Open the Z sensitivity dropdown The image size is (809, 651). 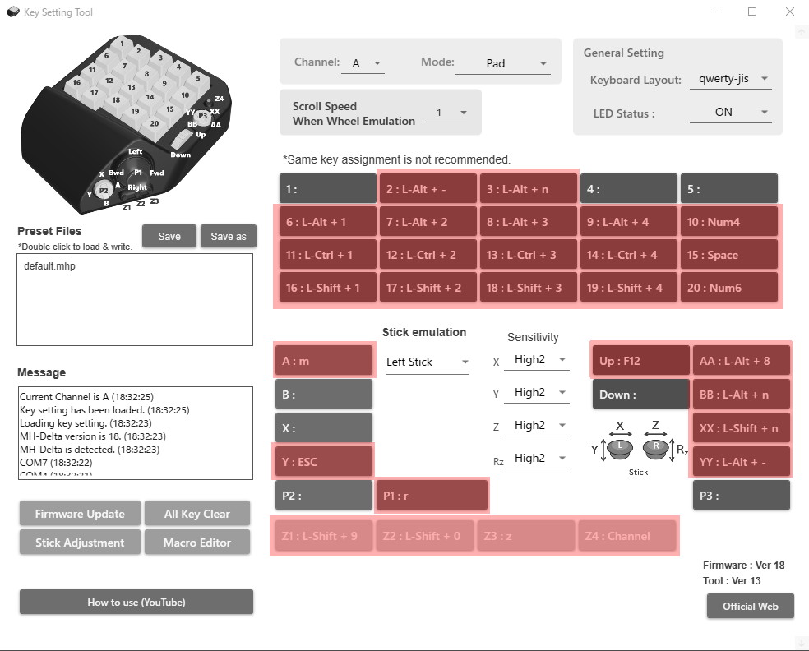[537, 426]
